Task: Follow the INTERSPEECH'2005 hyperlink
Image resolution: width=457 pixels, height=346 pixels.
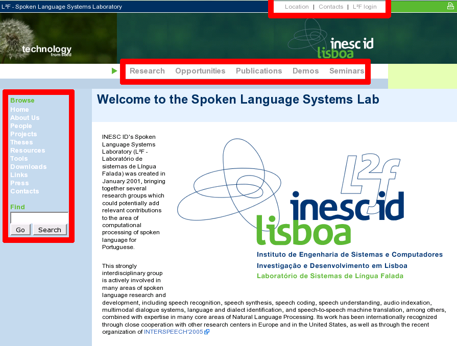Action: (174, 332)
